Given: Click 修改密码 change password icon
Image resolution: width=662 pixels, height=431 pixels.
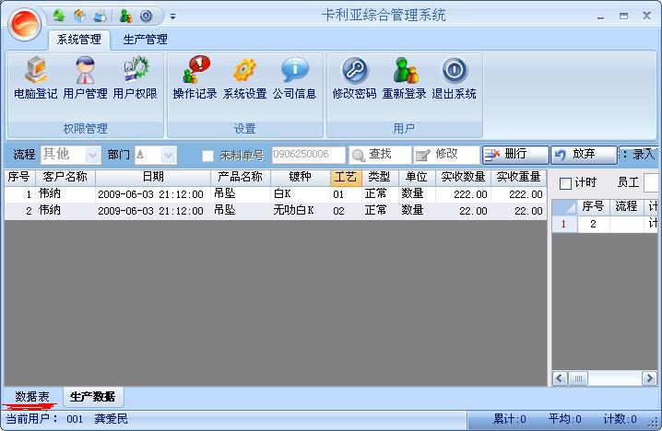Looking at the screenshot, I should pyautogui.click(x=355, y=78).
